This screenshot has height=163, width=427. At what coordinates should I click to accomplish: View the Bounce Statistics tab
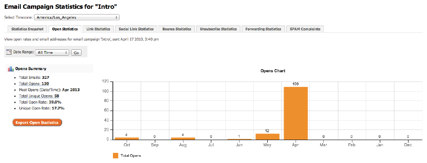(177, 29)
